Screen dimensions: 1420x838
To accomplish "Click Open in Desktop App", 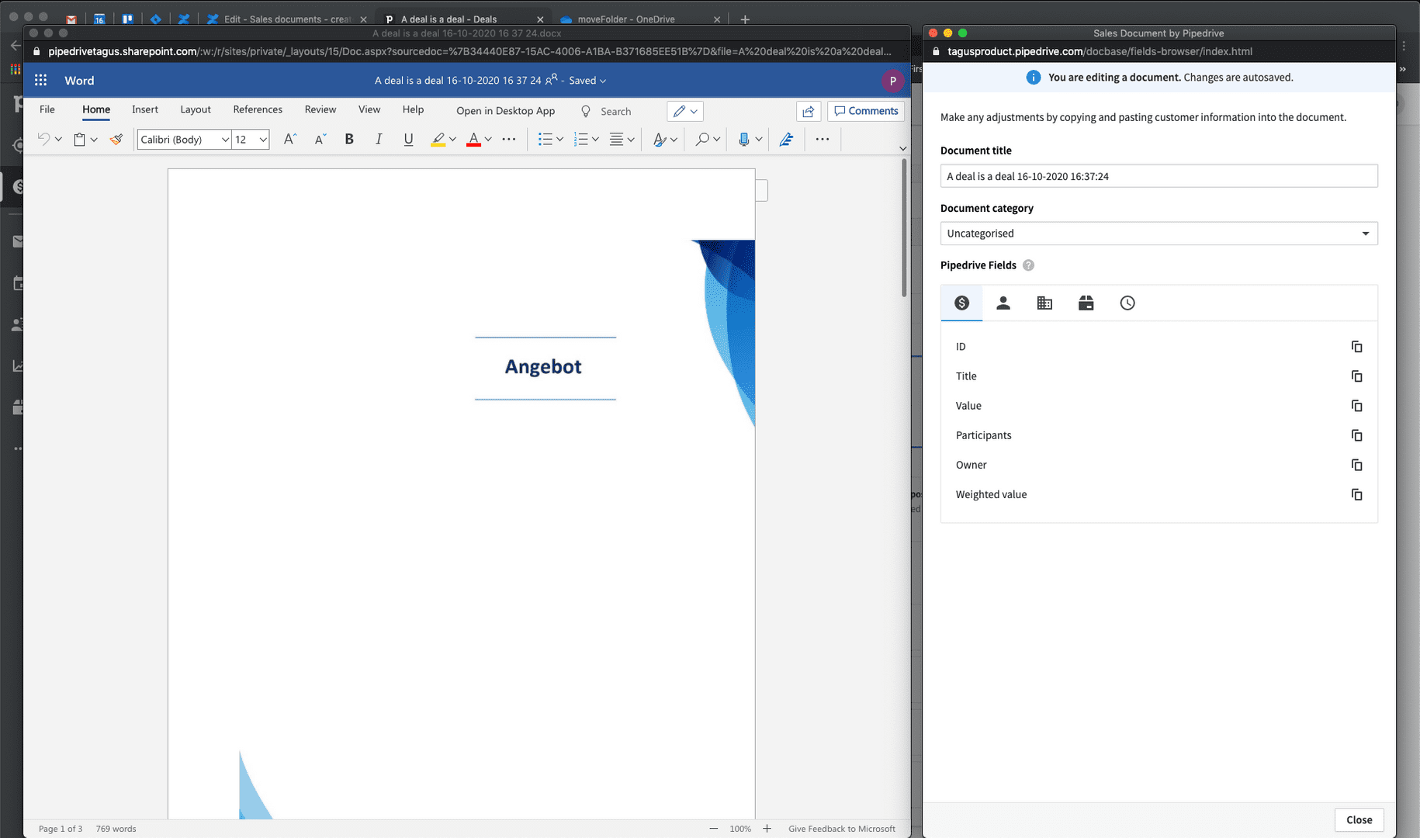I will point(506,111).
